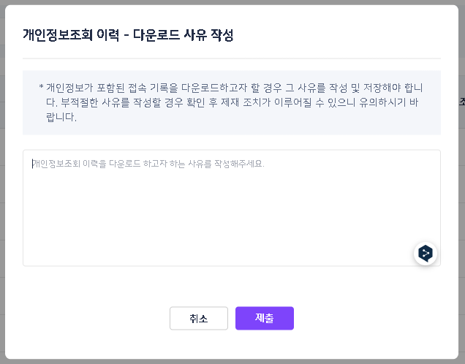The width and height of the screenshot is (465, 364).
Task: Place cursor at the start of the textarea
Action: tap(33, 164)
